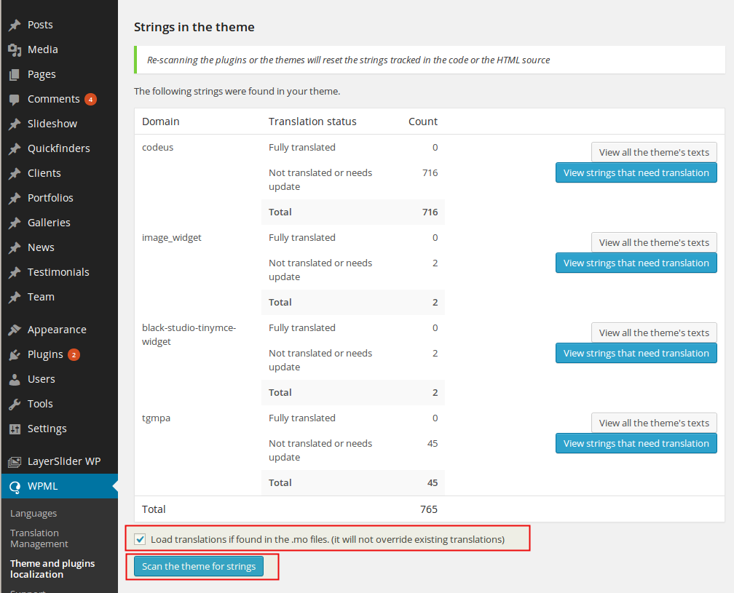The height and width of the screenshot is (593, 734).
Task: Click the tgmpa Total 45 value
Action: click(432, 482)
